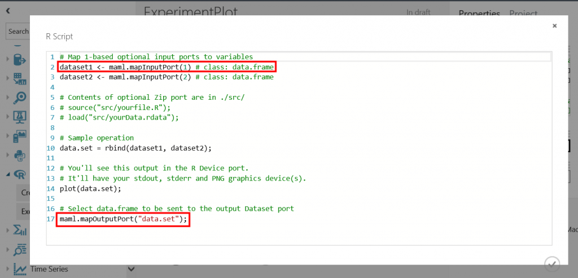Image resolution: width=578 pixels, height=278 pixels.
Task: Select the Time Series category label
Action: click(49, 269)
